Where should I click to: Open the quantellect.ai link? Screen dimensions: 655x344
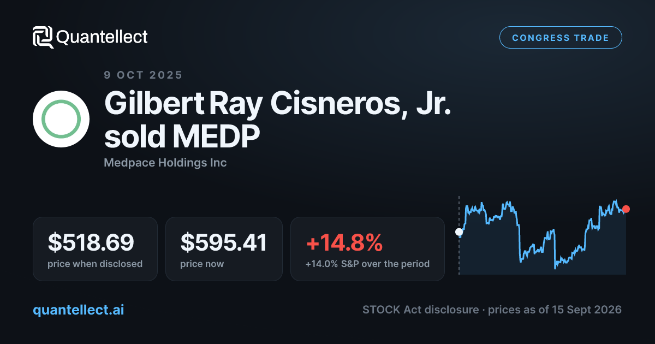coord(79,310)
